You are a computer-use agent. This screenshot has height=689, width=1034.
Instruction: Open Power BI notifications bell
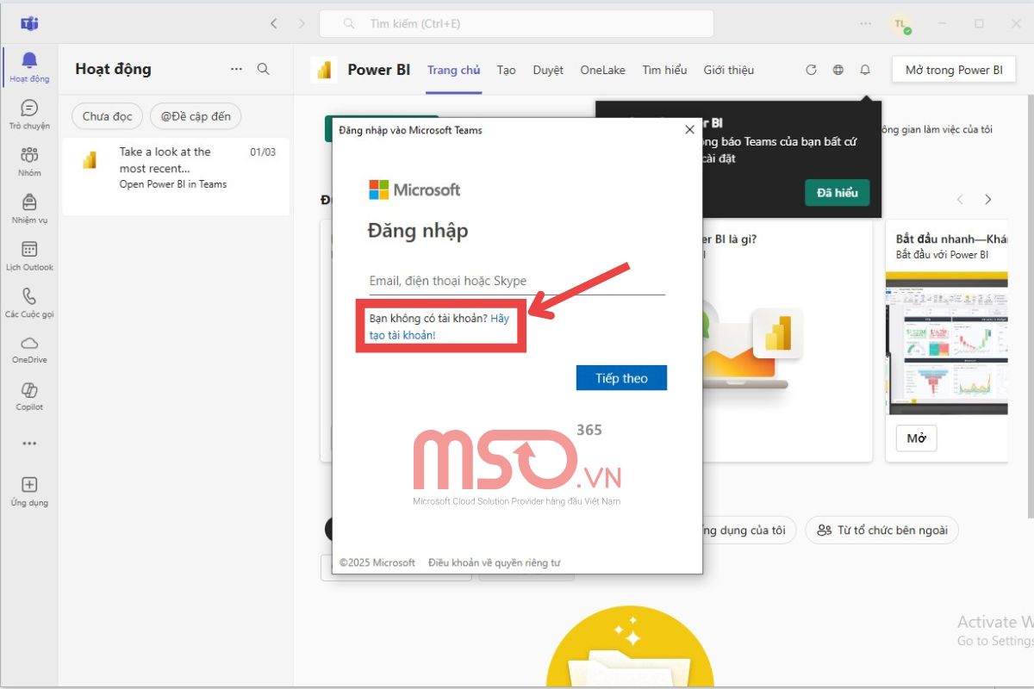point(865,71)
